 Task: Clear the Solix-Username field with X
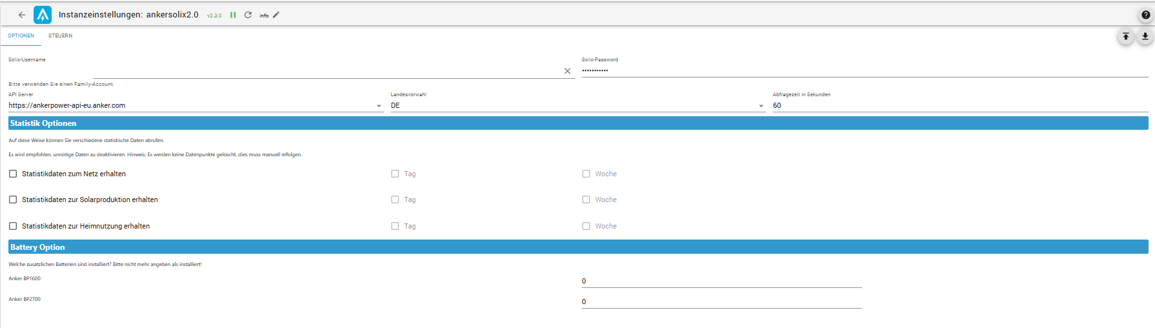[x=567, y=71]
